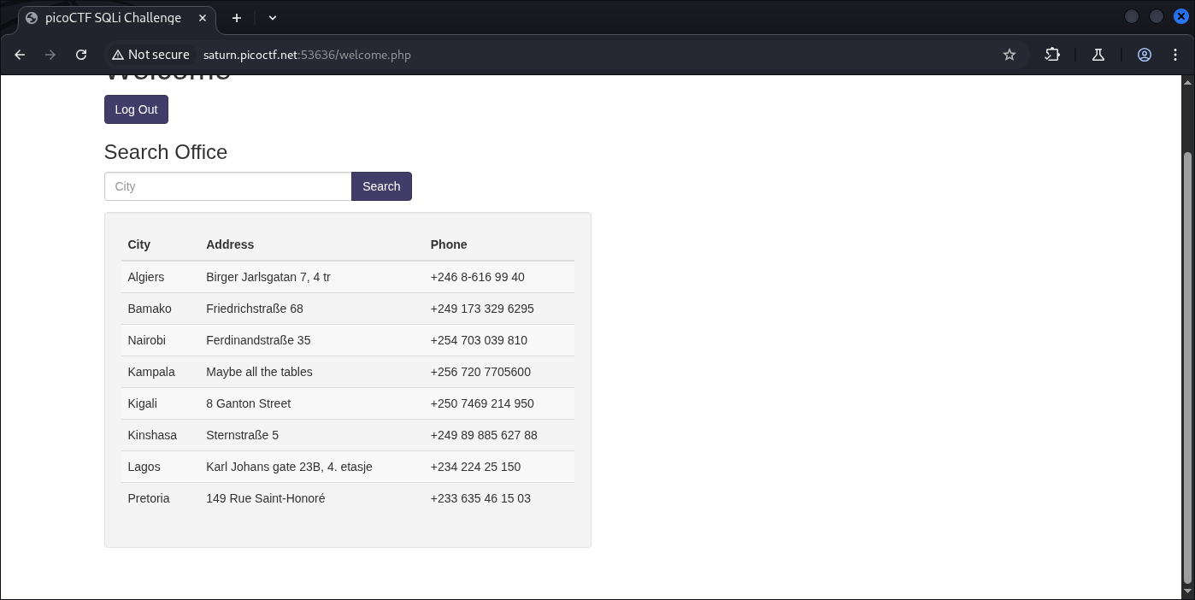This screenshot has height=600, width=1195.
Task: Open the Chrome Labs flask icon
Action: (1098, 55)
